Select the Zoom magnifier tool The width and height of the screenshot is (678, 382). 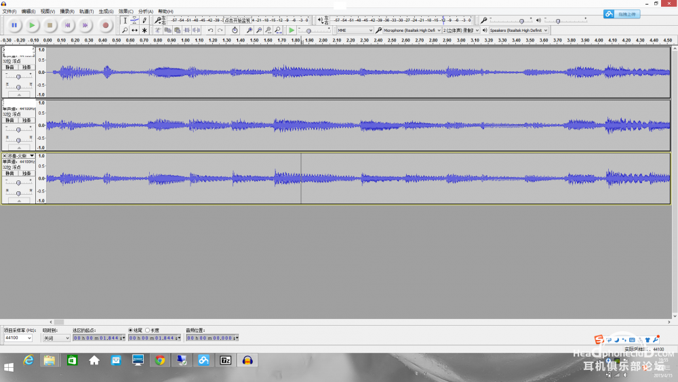125,31
